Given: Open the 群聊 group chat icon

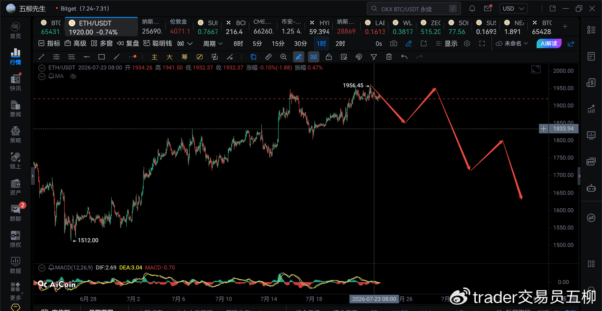Looking at the screenshot, I should (15, 212).
